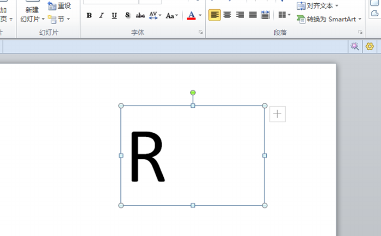Toggle underline formatting for the text
The height and width of the screenshot is (236, 381).
pyautogui.click(x=114, y=15)
